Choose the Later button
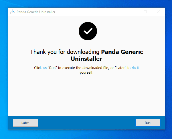 [x=25, y=123]
